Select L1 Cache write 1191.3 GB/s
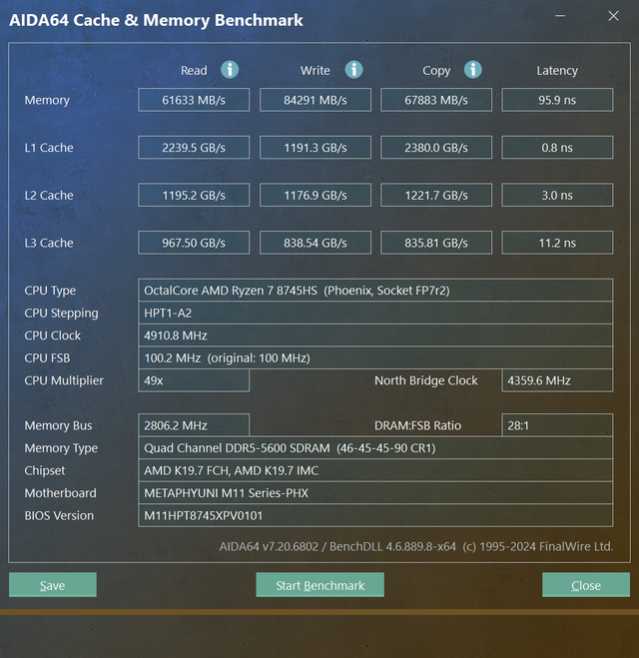 pos(316,148)
